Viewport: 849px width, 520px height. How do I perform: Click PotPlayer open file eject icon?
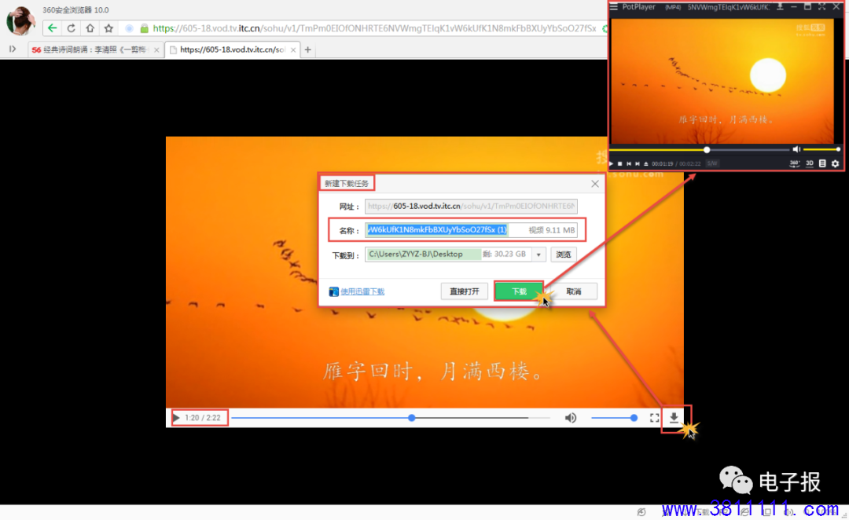point(646,163)
